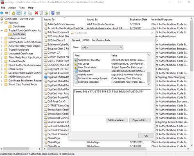Expand the MSIEHistoryJournal node

(x=2, y=77)
